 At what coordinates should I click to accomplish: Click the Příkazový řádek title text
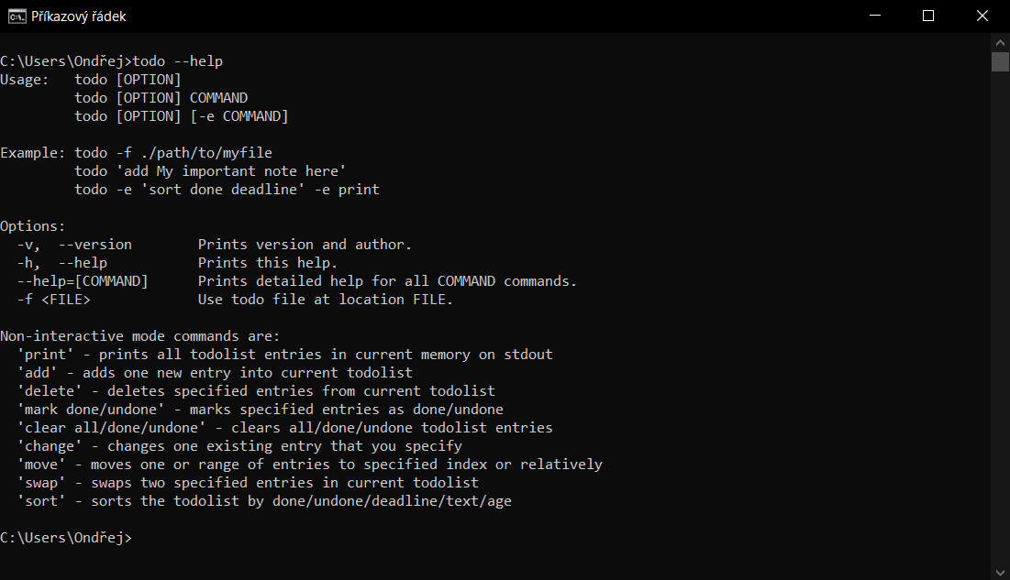point(79,16)
